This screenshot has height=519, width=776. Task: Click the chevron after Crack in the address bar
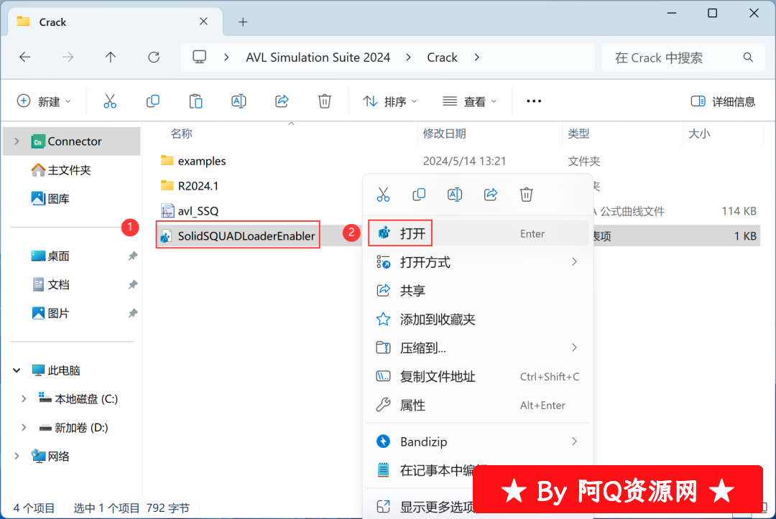[x=476, y=57]
